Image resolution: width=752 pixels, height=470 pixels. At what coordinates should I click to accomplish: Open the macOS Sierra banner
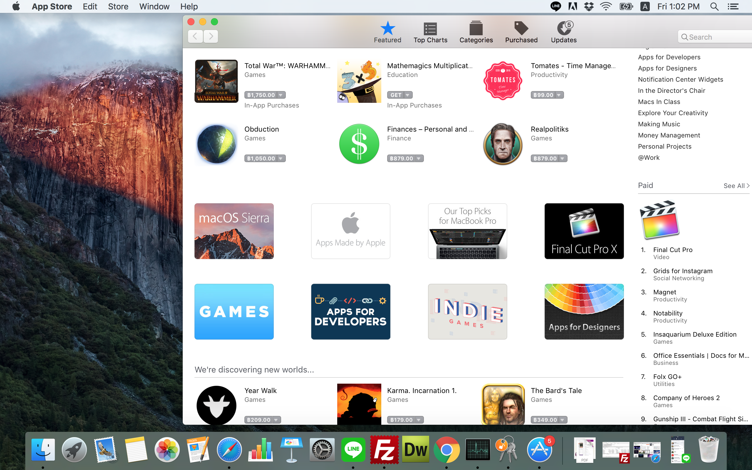pos(234,231)
